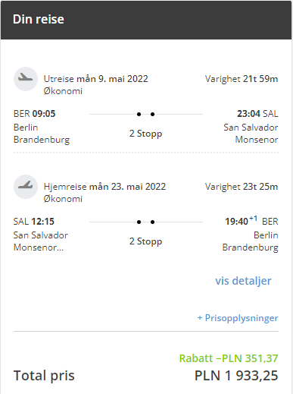Click the BER 09:05 departure time
293x394 pixels.
(34, 114)
